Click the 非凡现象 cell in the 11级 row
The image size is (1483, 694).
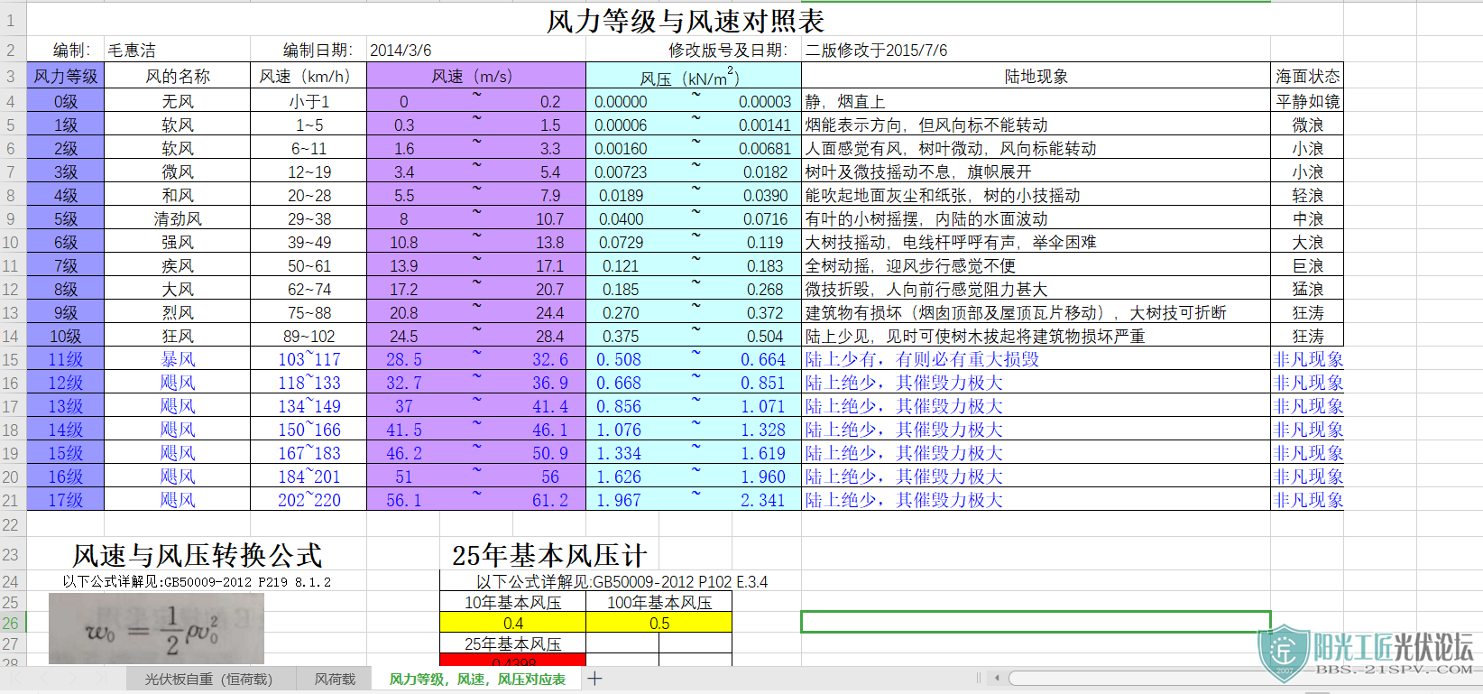tap(1307, 359)
